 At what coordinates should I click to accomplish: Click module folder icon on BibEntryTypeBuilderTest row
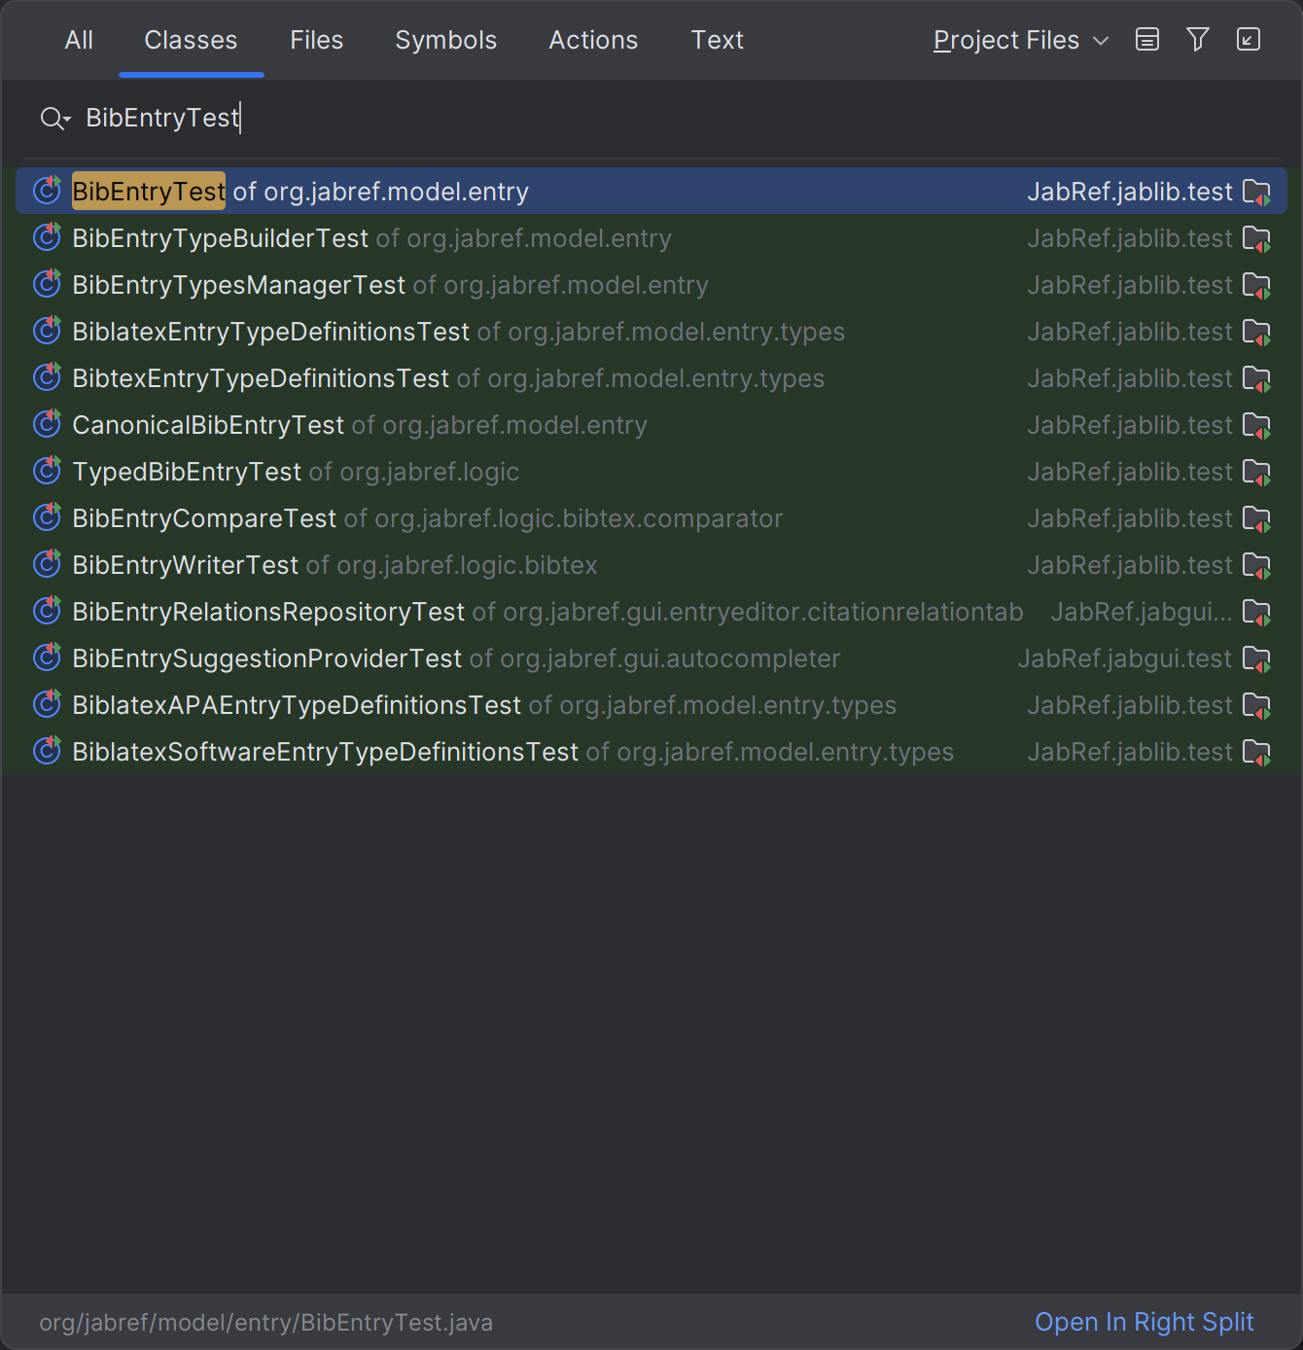pyautogui.click(x=1257, y=239)
